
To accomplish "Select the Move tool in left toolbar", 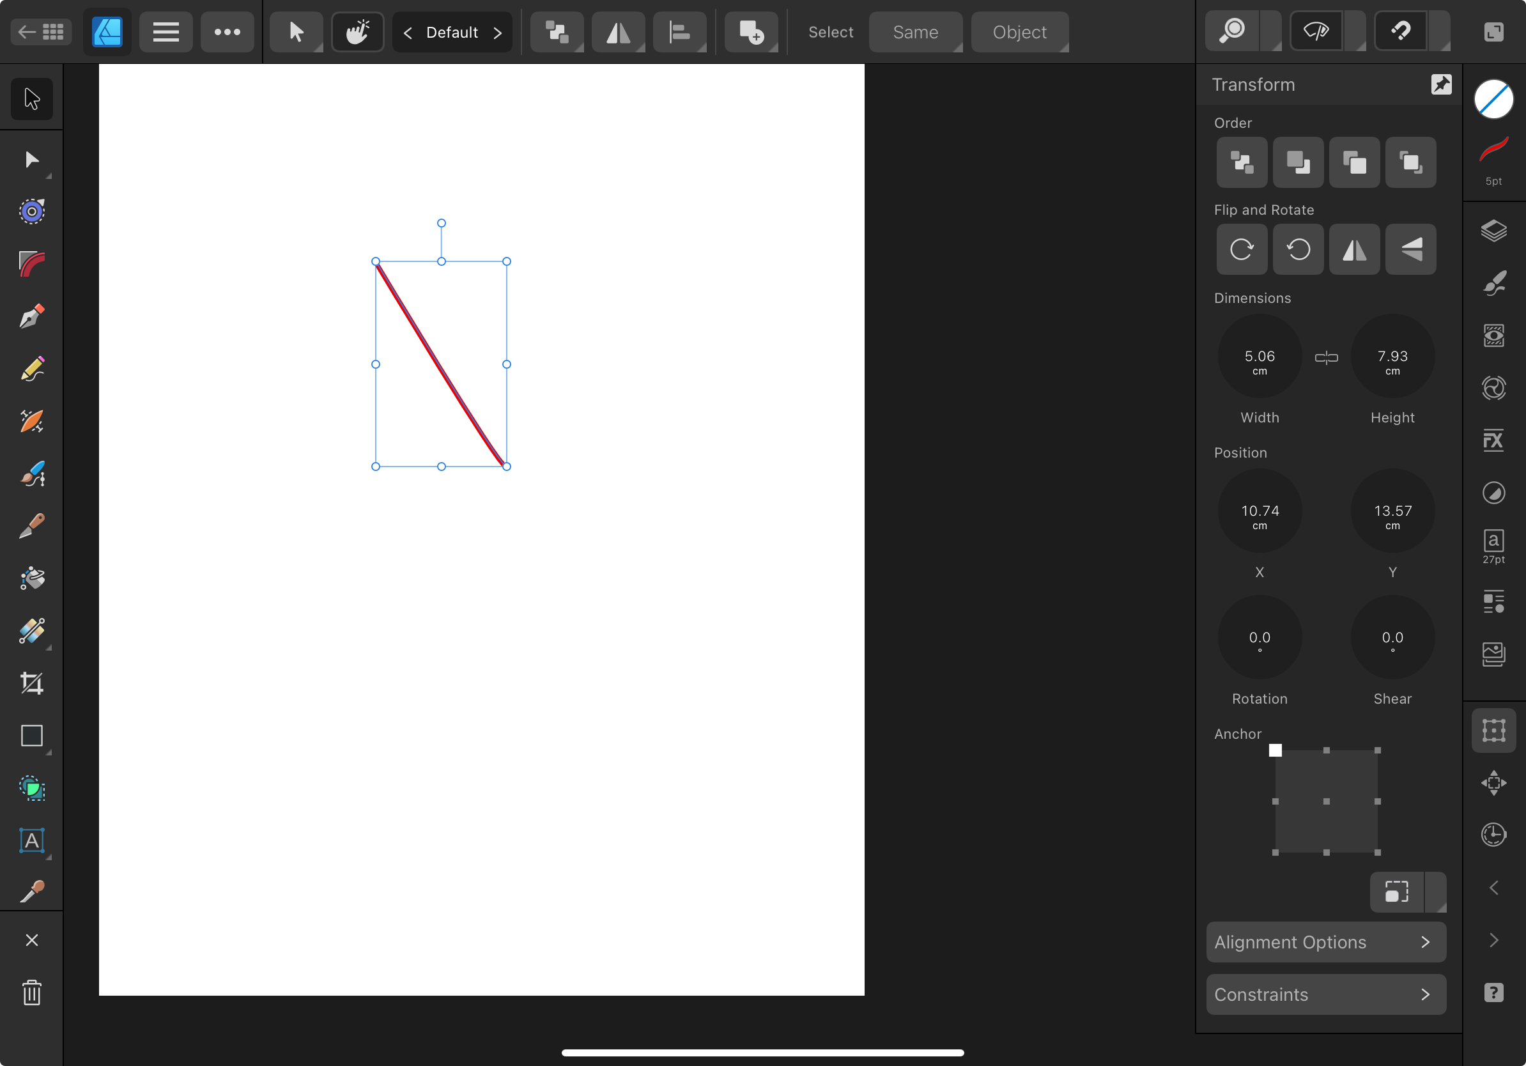I will click(x=31, y=99).
